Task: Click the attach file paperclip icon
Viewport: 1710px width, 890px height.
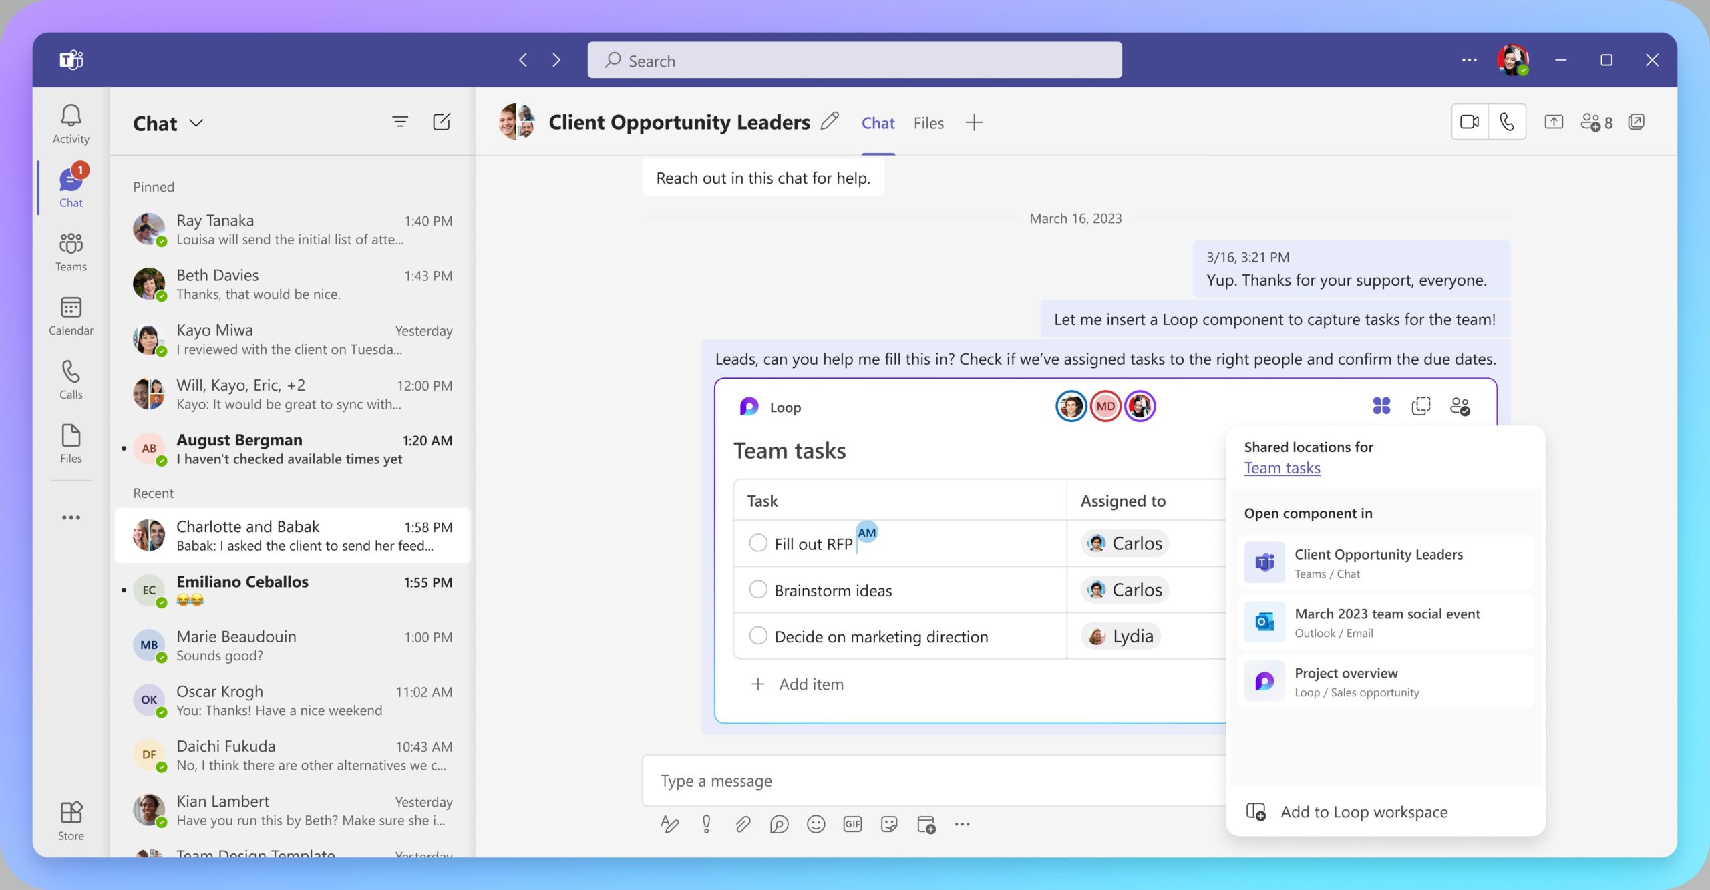Action: [x=743, y=825]
